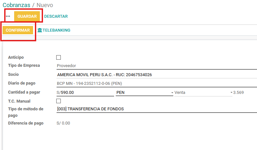Click the horizontal double-arrow icon beside Guardar
The image size is (257, 150).
pyautogui.click(x=8, y=16)
